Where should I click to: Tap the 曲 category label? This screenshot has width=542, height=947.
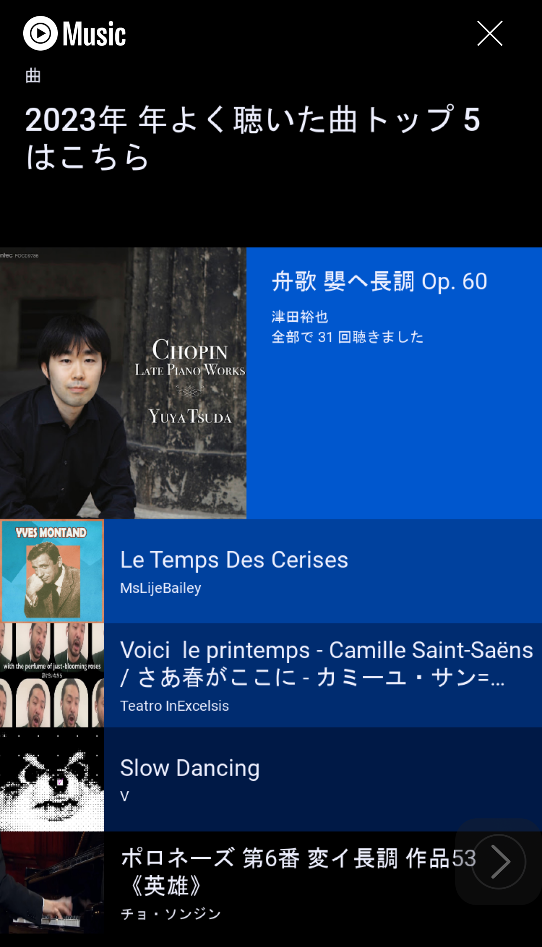pyautogui.click(x=33, y=76)
